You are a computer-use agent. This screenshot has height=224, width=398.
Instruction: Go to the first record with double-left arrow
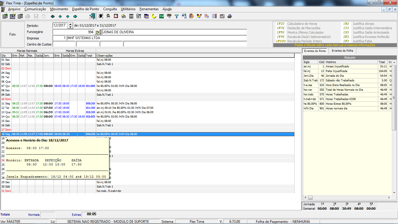coord(53,16)
